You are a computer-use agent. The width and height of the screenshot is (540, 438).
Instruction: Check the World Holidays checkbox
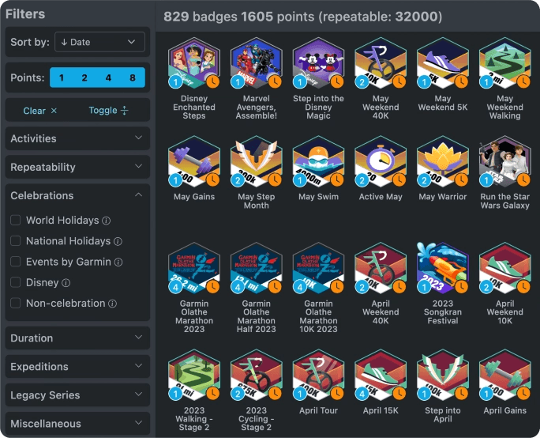pyautogui.click(x=16, y=221)
